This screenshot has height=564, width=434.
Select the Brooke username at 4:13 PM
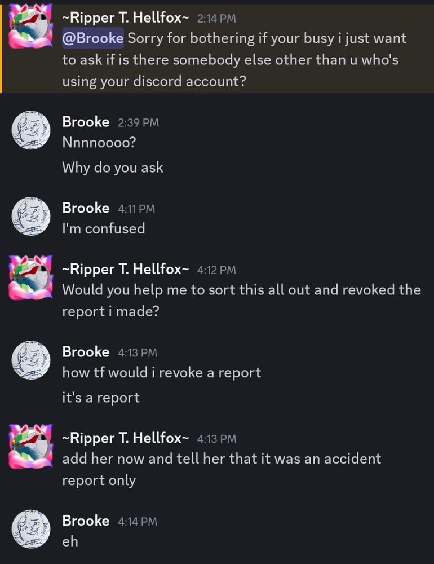86,352
